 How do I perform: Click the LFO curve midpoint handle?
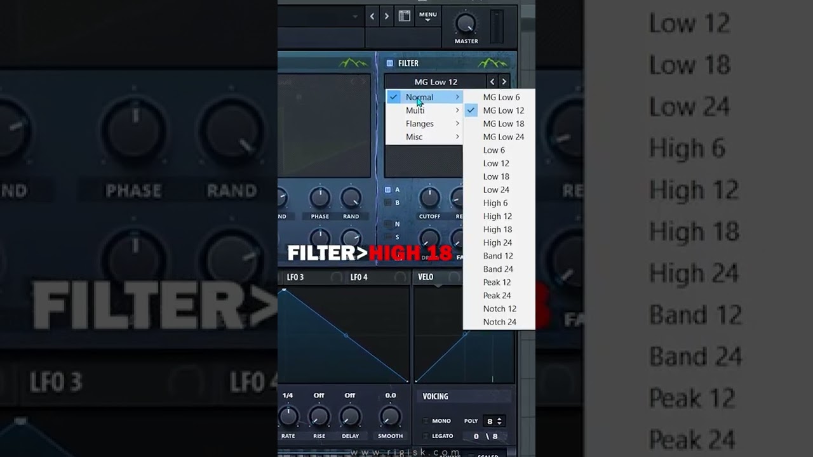(346, 335)
